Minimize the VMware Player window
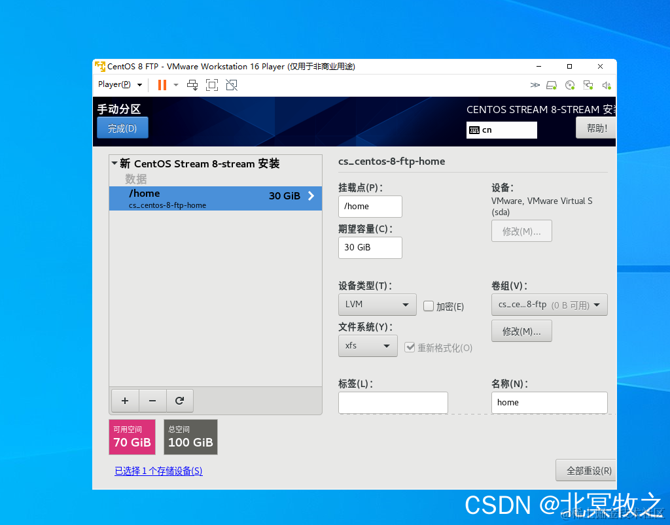The image size is (670, 525). pyautogui.click(x=539, y=66)
